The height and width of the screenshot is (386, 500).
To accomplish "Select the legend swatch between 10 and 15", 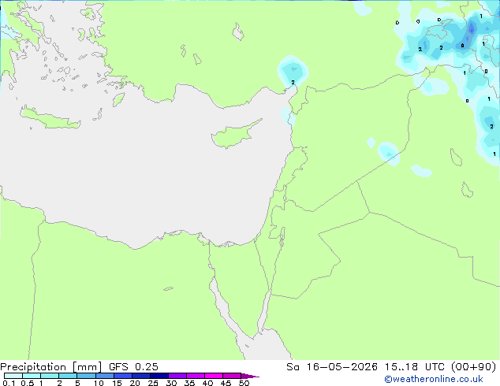I will tap(104, 376).
